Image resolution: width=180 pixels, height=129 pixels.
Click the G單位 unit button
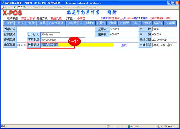pyautogui.click(x=101, y=23)
